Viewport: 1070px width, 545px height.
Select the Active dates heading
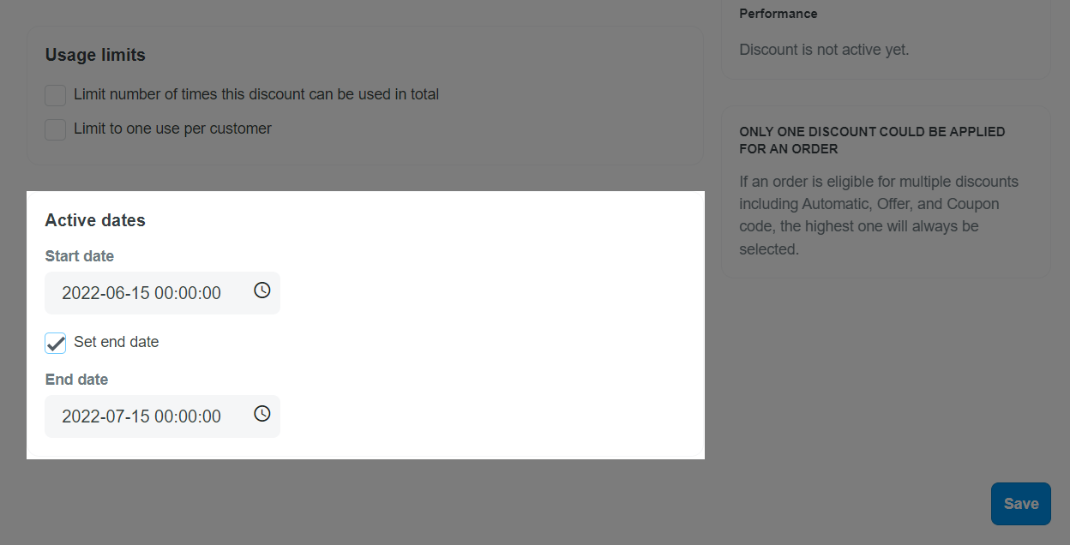(95, 220)
